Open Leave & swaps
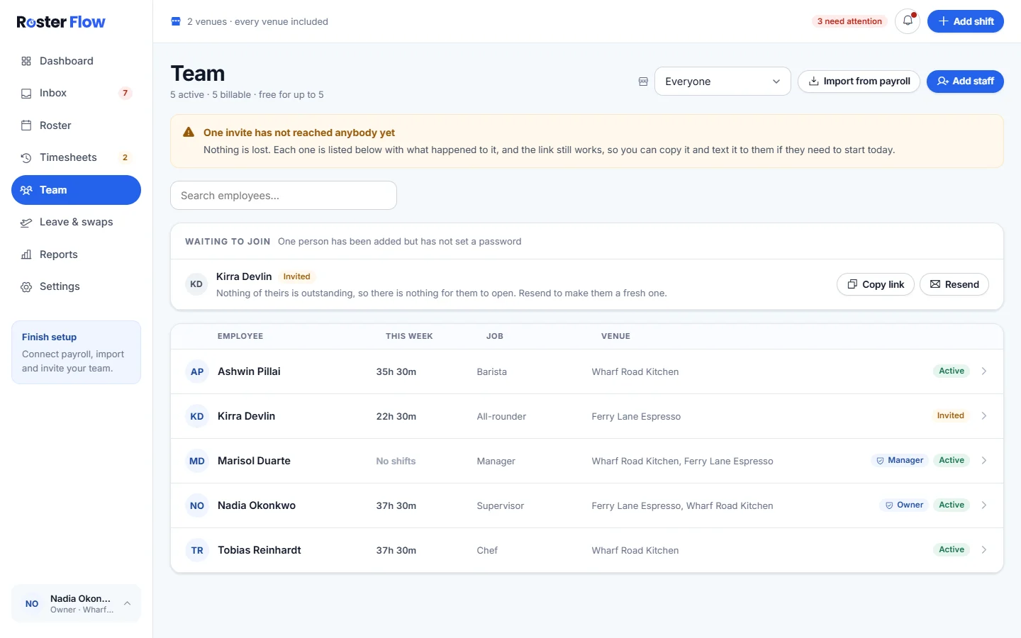Image resolution: width=1021 pixels, height=638 pixels. (x=76, y=222)
